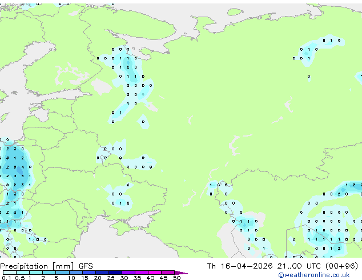This screenshot has height=280, width=362.
Task: Click the legend label '40'
Action: click(150, 278)
